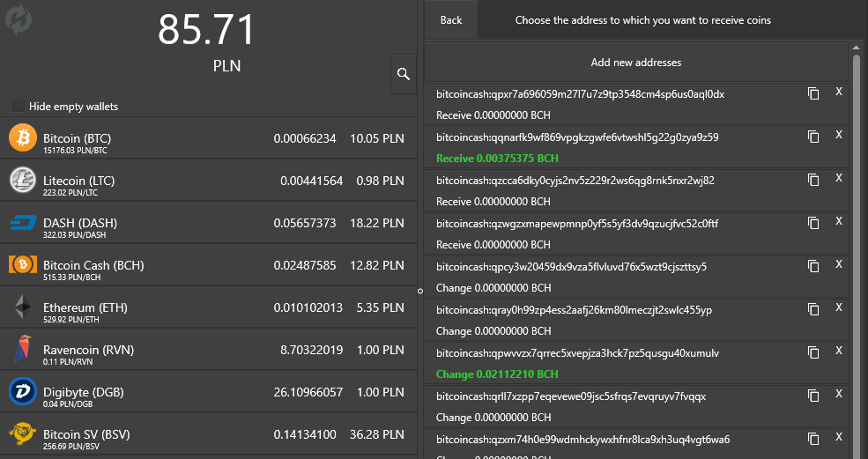Click green Receive 0.00375375 BCH text

pyautogui.click(x=497, y=159)
